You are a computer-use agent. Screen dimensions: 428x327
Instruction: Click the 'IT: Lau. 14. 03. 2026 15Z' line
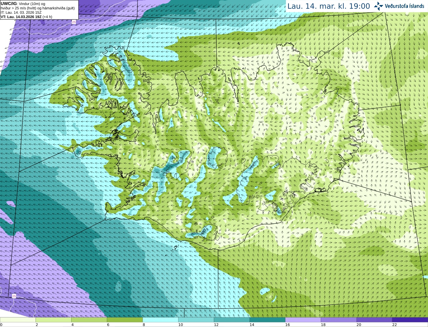pyautogui.click(x=21, y=12)
